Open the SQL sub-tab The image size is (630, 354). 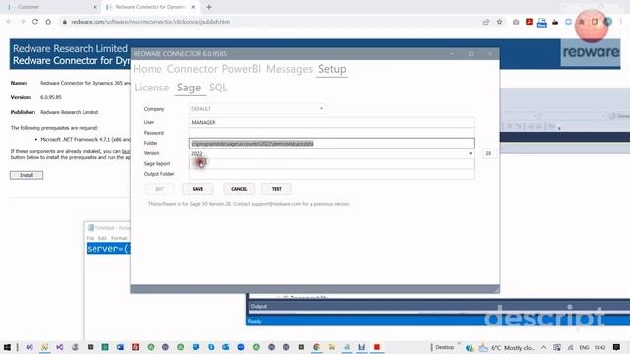pyautogui.click(x=219, y=88)
